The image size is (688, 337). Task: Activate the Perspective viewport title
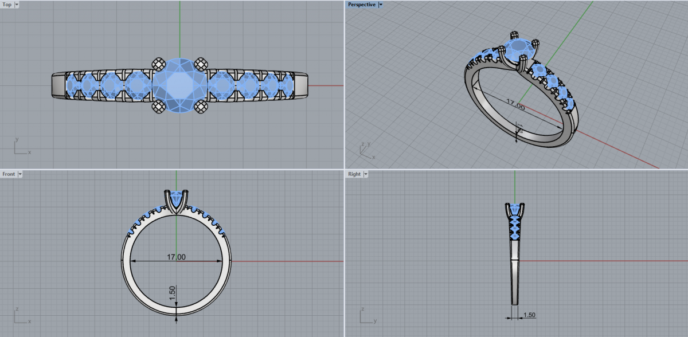click(x=362, y=5)
